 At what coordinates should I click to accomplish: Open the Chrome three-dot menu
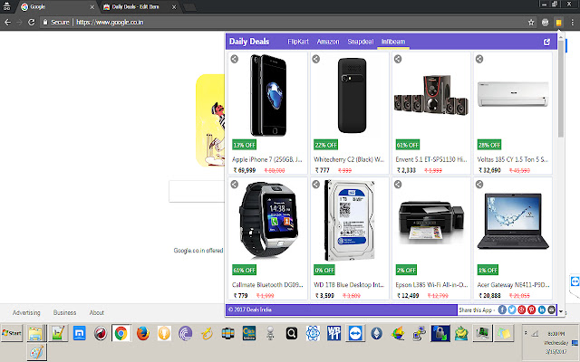pos(572,23)
